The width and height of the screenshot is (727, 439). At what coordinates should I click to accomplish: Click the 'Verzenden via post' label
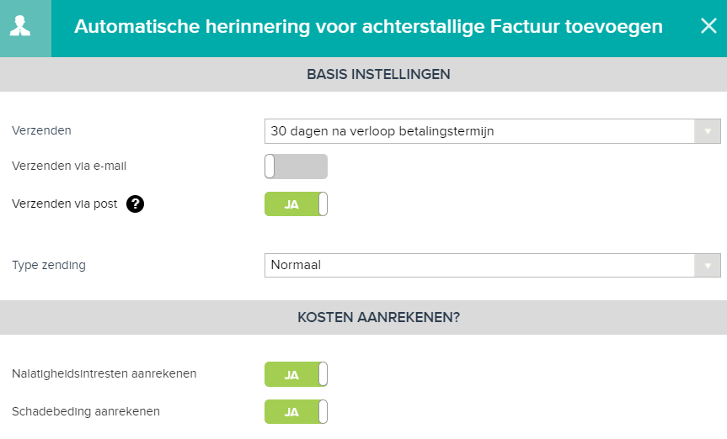[x=65, y=204]
